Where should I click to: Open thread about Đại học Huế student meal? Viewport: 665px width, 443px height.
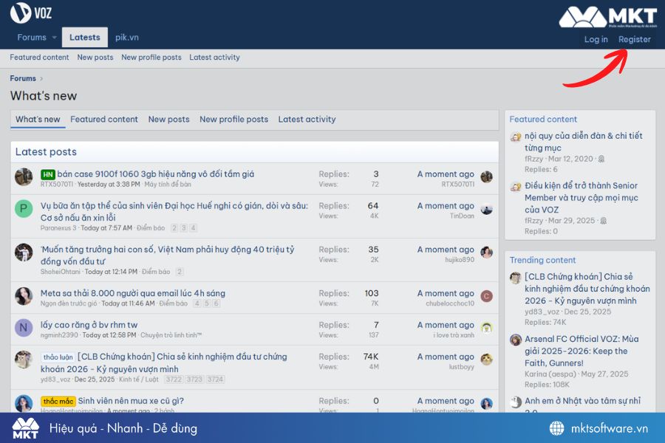click(x=174, y=212)
